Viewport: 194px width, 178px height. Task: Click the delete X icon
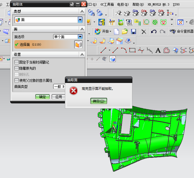click(144, 32)
